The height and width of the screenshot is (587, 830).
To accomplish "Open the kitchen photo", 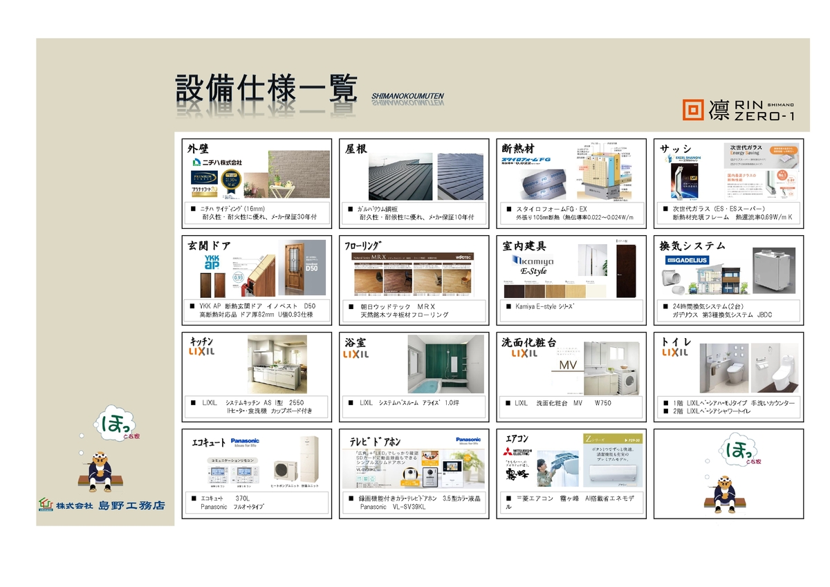I will click(277, 364).
